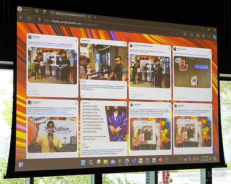This screenshot has height=184, width=231.
Task: Launch PowerPoint from the taskbar
Action: coord(160,160)
